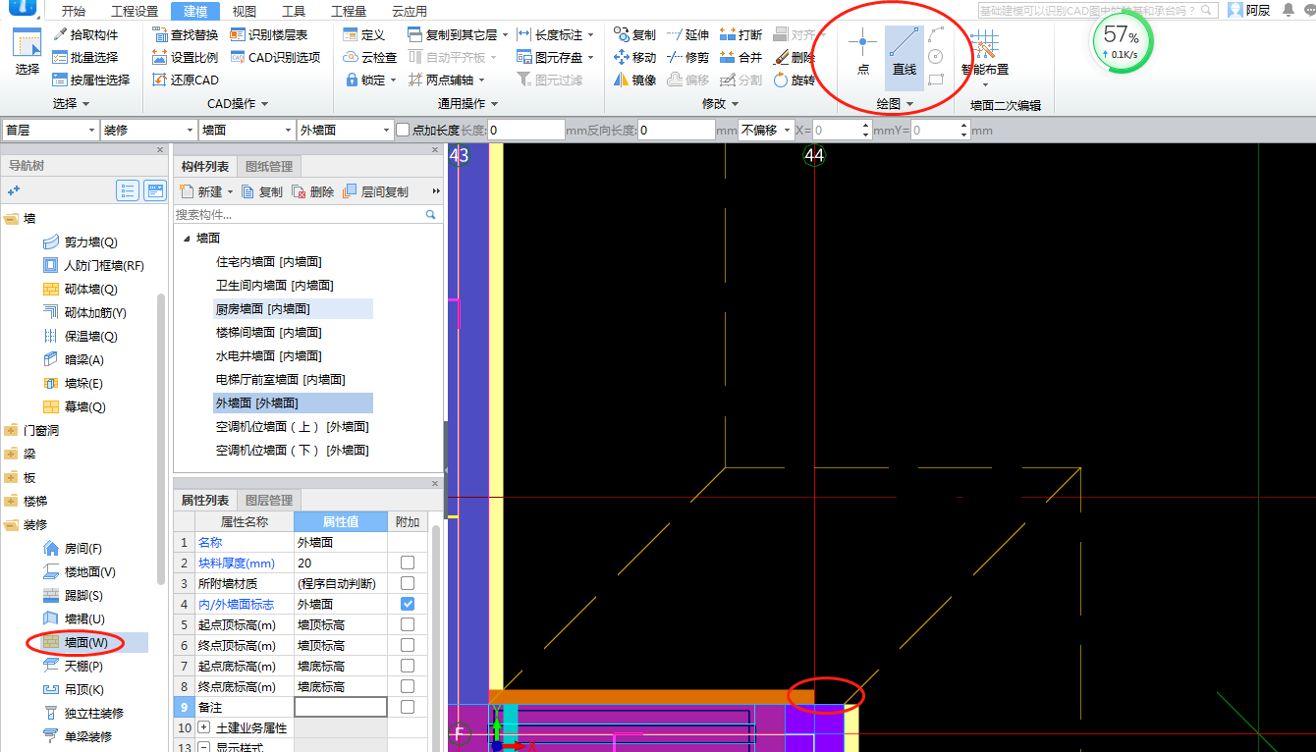Switch to the 视图 ribbon tab
This screenshot has height=752, width=1316.
pos(245,12)
